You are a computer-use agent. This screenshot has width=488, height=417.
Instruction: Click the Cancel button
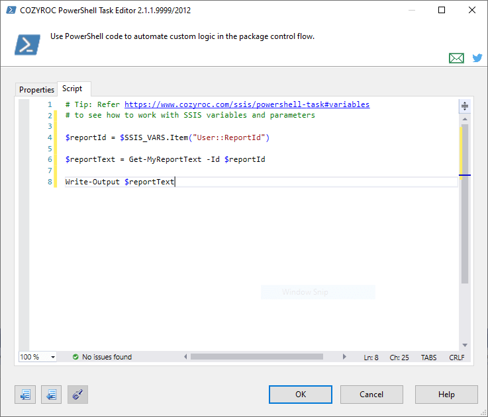click(x=371, y=395)
